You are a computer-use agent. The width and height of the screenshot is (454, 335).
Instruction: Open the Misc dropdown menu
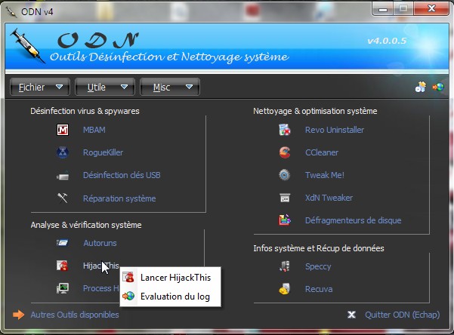pos(170,87)
